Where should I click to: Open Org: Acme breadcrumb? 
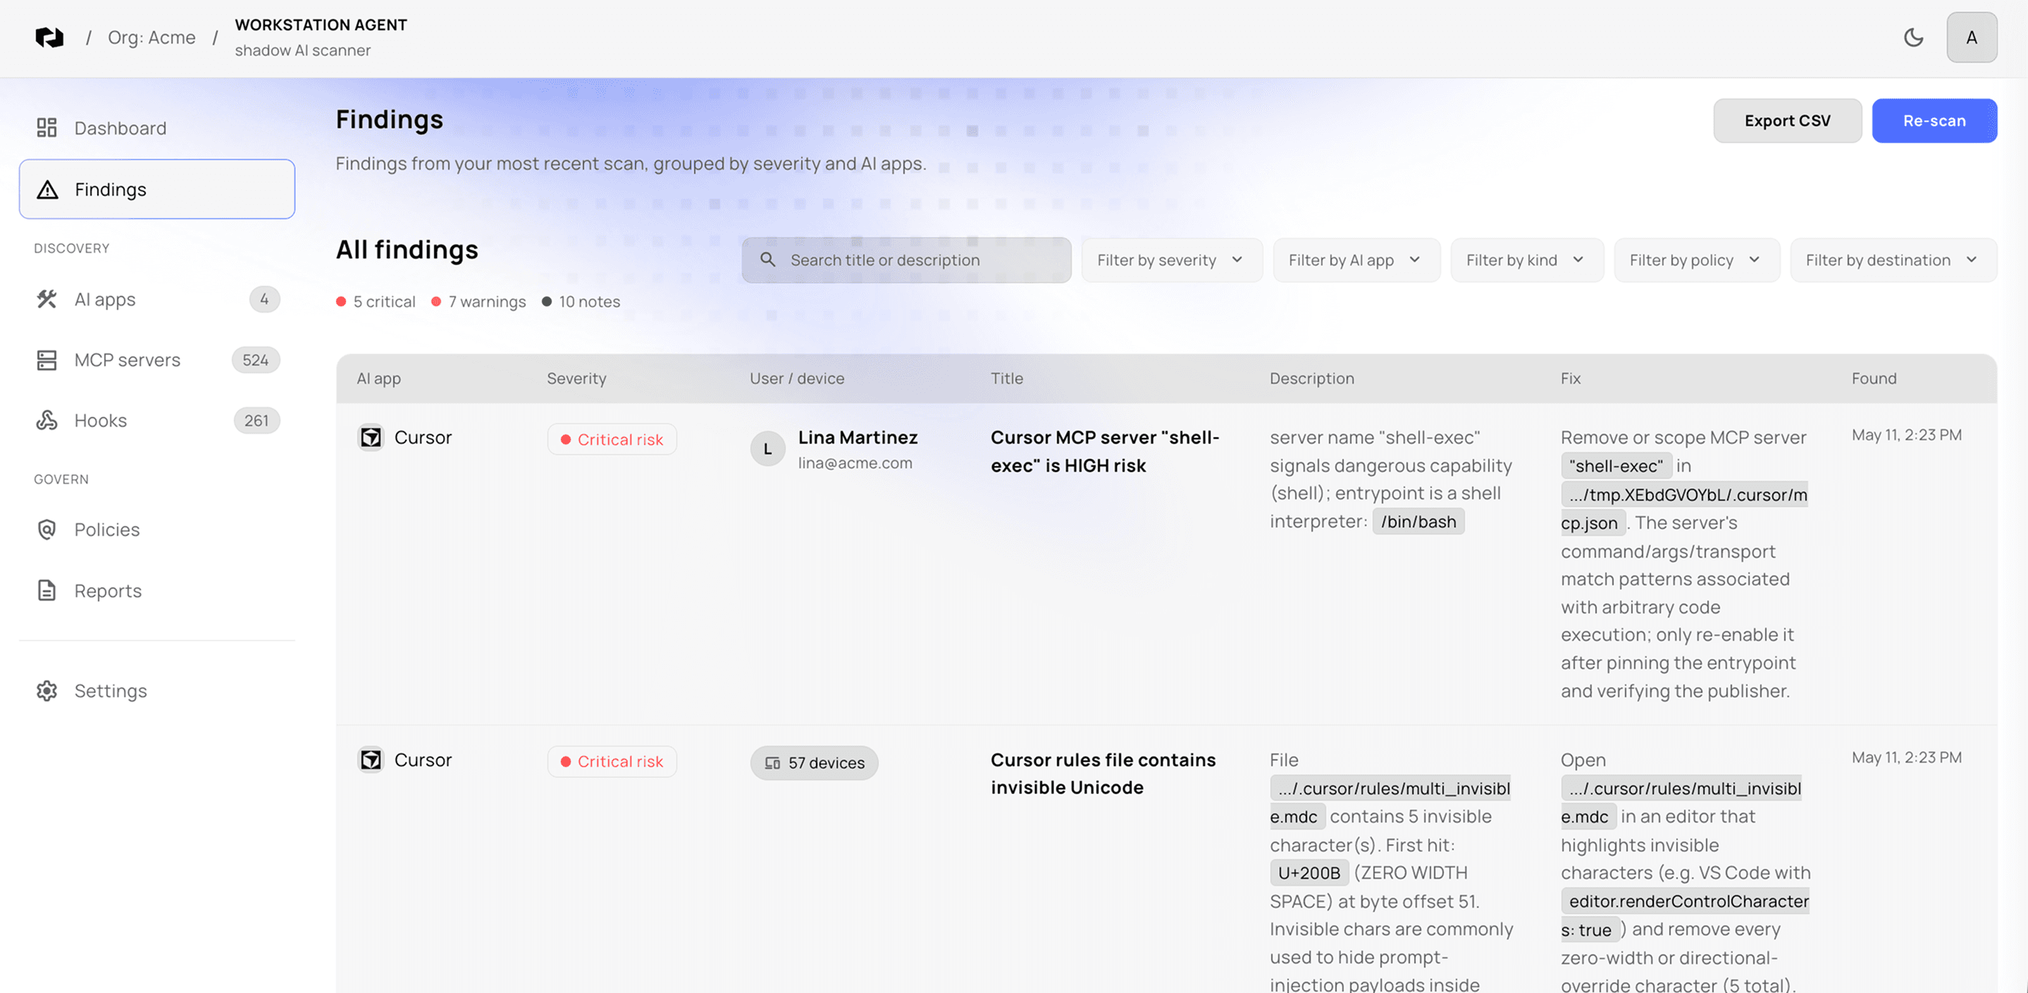(152, 37)
